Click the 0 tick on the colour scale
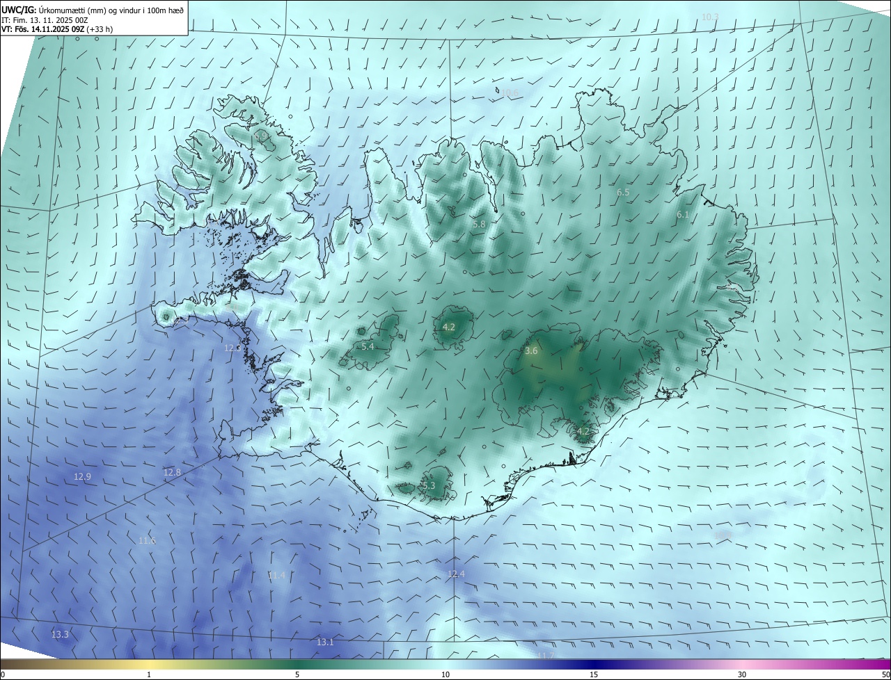 [x=3, y=674]
